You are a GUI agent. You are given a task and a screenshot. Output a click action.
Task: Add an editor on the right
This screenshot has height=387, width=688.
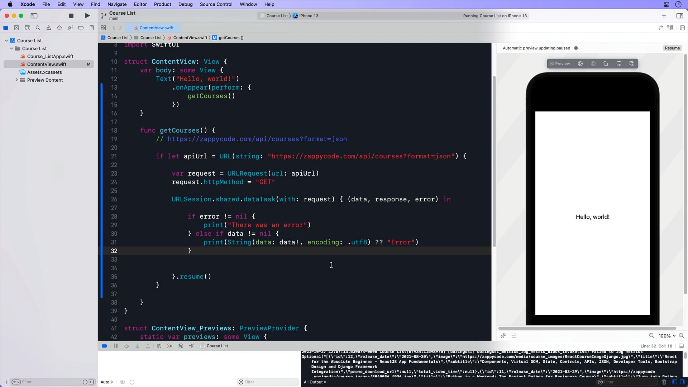[682, 28]
